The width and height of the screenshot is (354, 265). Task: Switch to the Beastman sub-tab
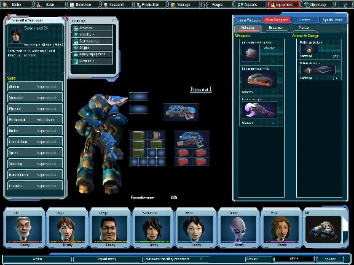(276, 28)
